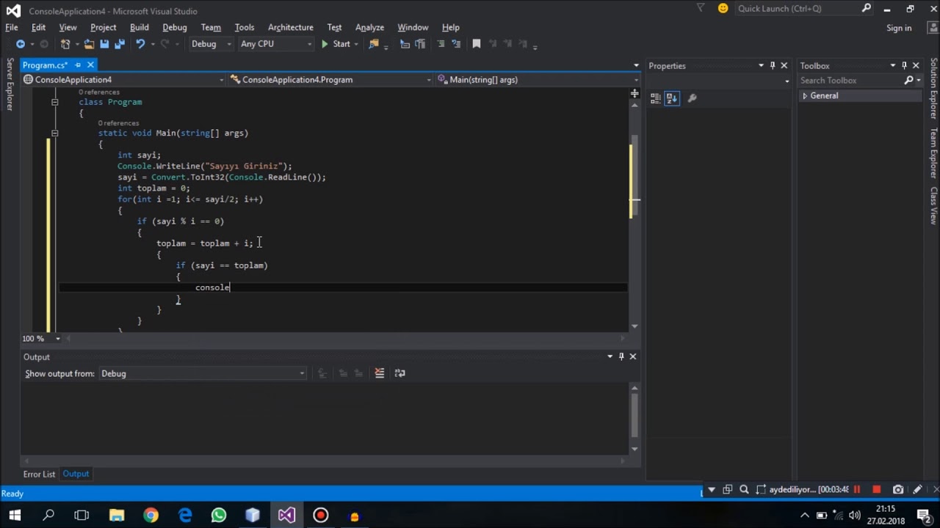
Task: Switch Properties to Alphabetical sort
Action: 672,98
